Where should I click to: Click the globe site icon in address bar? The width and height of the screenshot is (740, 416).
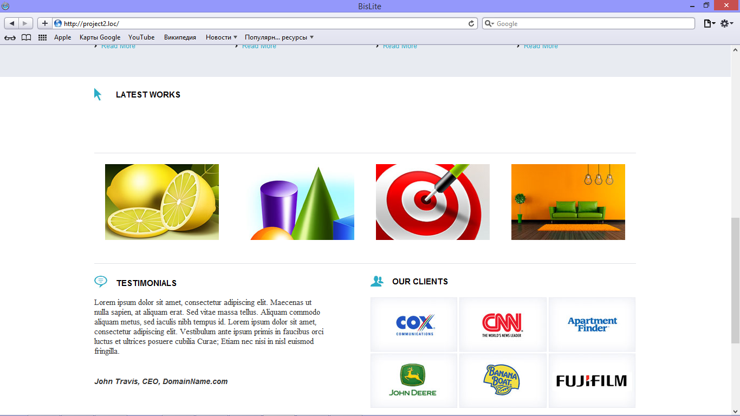(x=58, y=23)
